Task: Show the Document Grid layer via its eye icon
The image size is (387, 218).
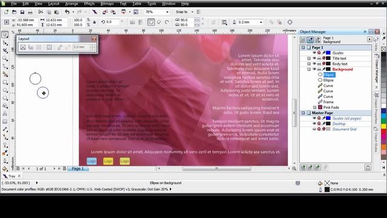Action: (314, 129)
